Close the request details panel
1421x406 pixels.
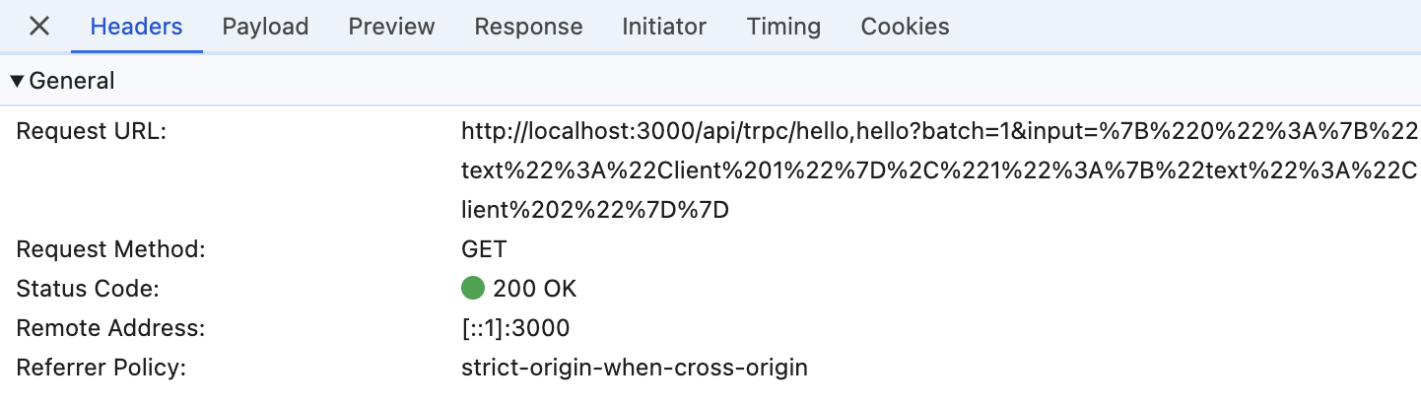coord(39,27)
